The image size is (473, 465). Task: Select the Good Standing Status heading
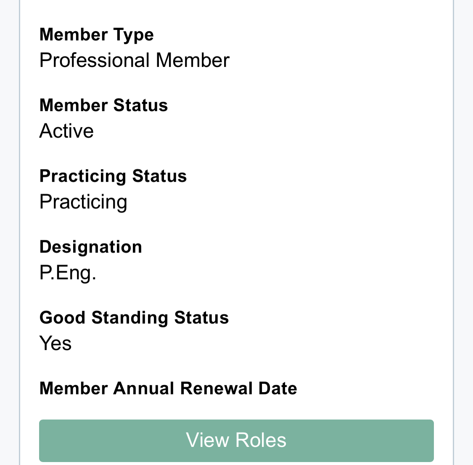click(134, 318)
